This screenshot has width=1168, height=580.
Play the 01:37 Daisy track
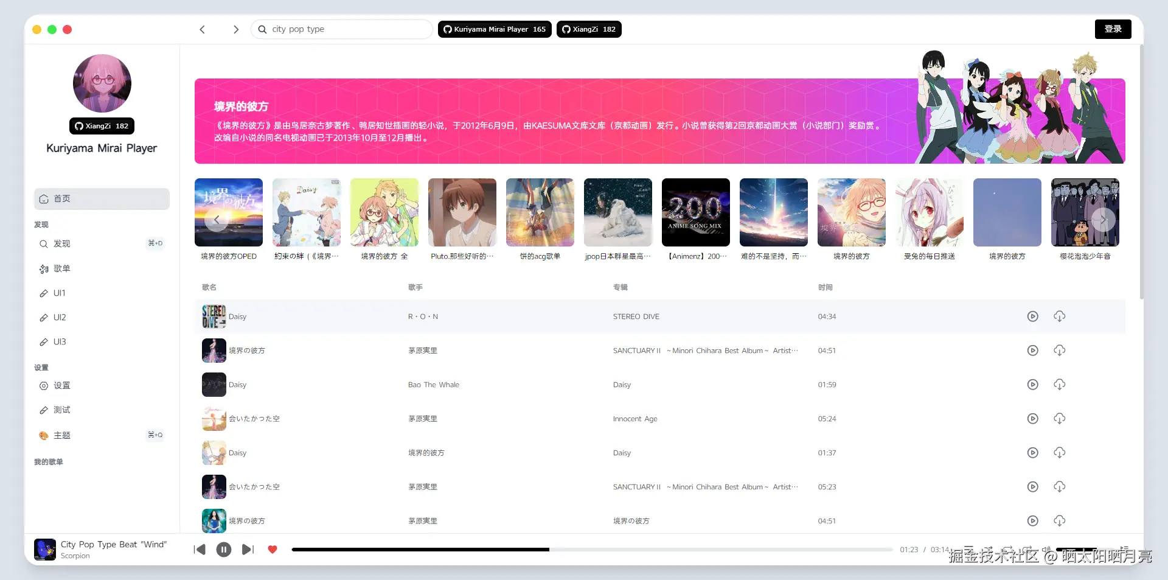pyautogui.click(x=1032, y=453)
